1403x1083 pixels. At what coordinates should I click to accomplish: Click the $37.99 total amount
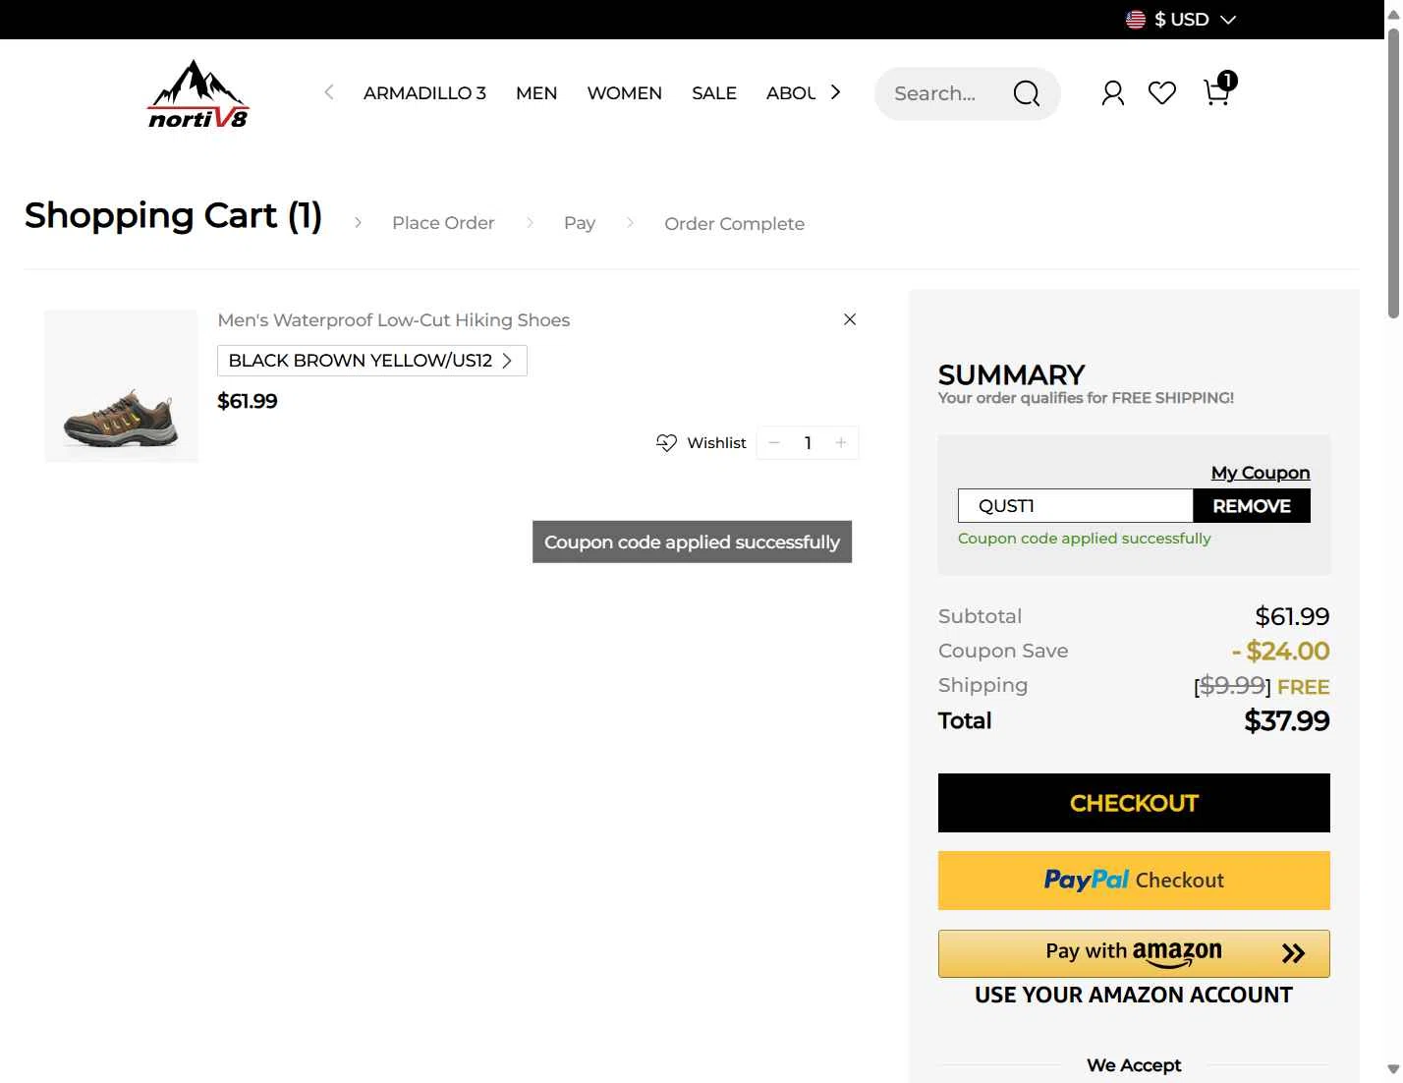1286,721
